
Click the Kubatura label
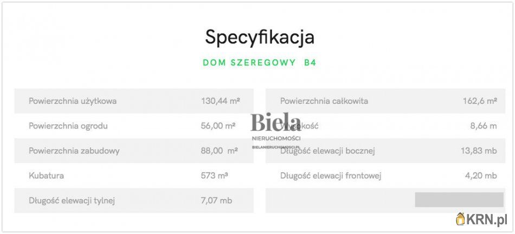click(46, 176)
